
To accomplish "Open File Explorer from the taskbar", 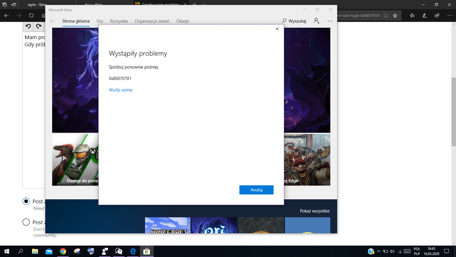I will [35, 251].
